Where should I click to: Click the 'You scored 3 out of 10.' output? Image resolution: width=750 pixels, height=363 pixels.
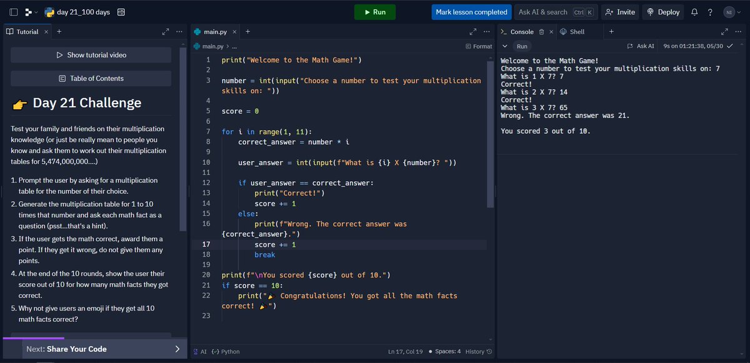pos(546,131)
